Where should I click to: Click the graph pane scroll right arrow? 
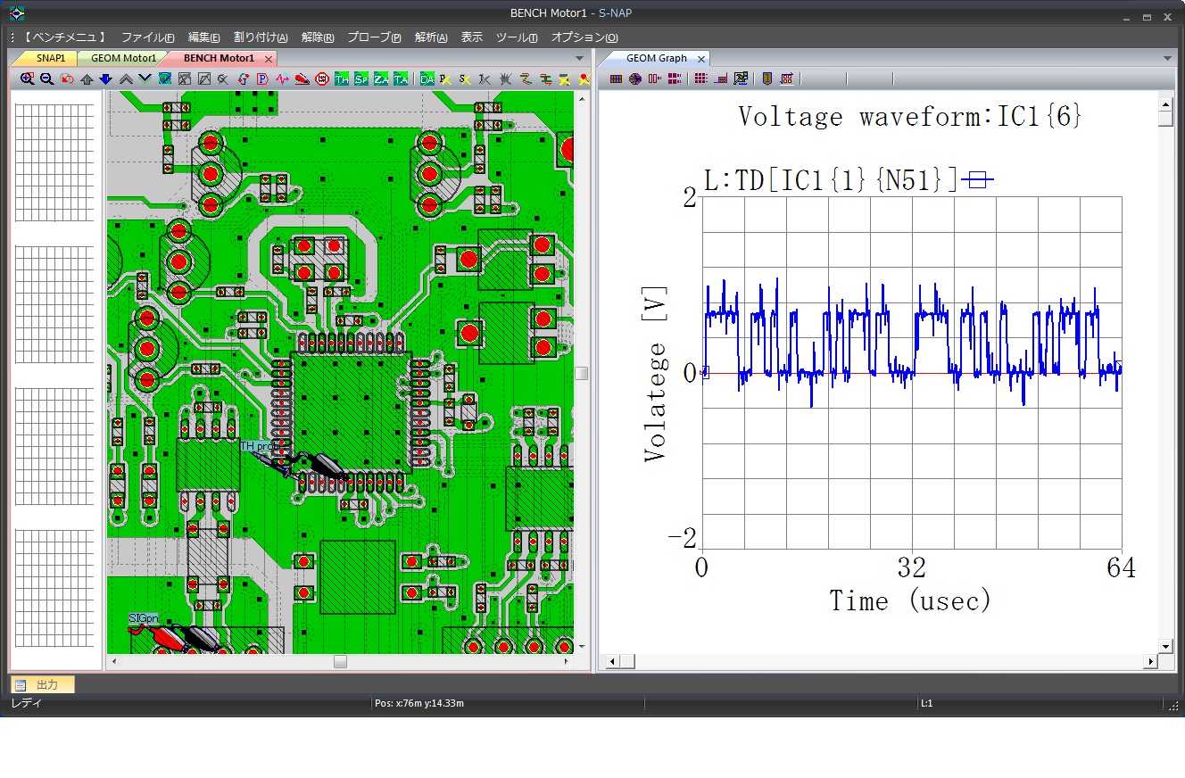[1151, 661]
